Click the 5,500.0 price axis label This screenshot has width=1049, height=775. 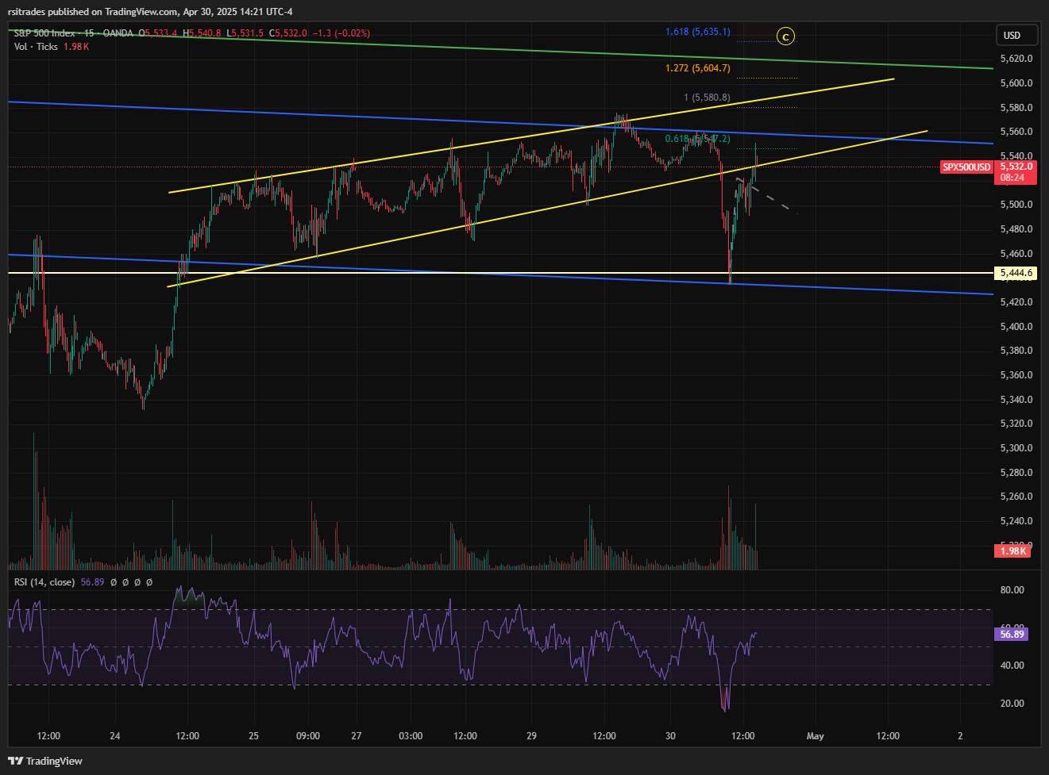pos(1016,205)
